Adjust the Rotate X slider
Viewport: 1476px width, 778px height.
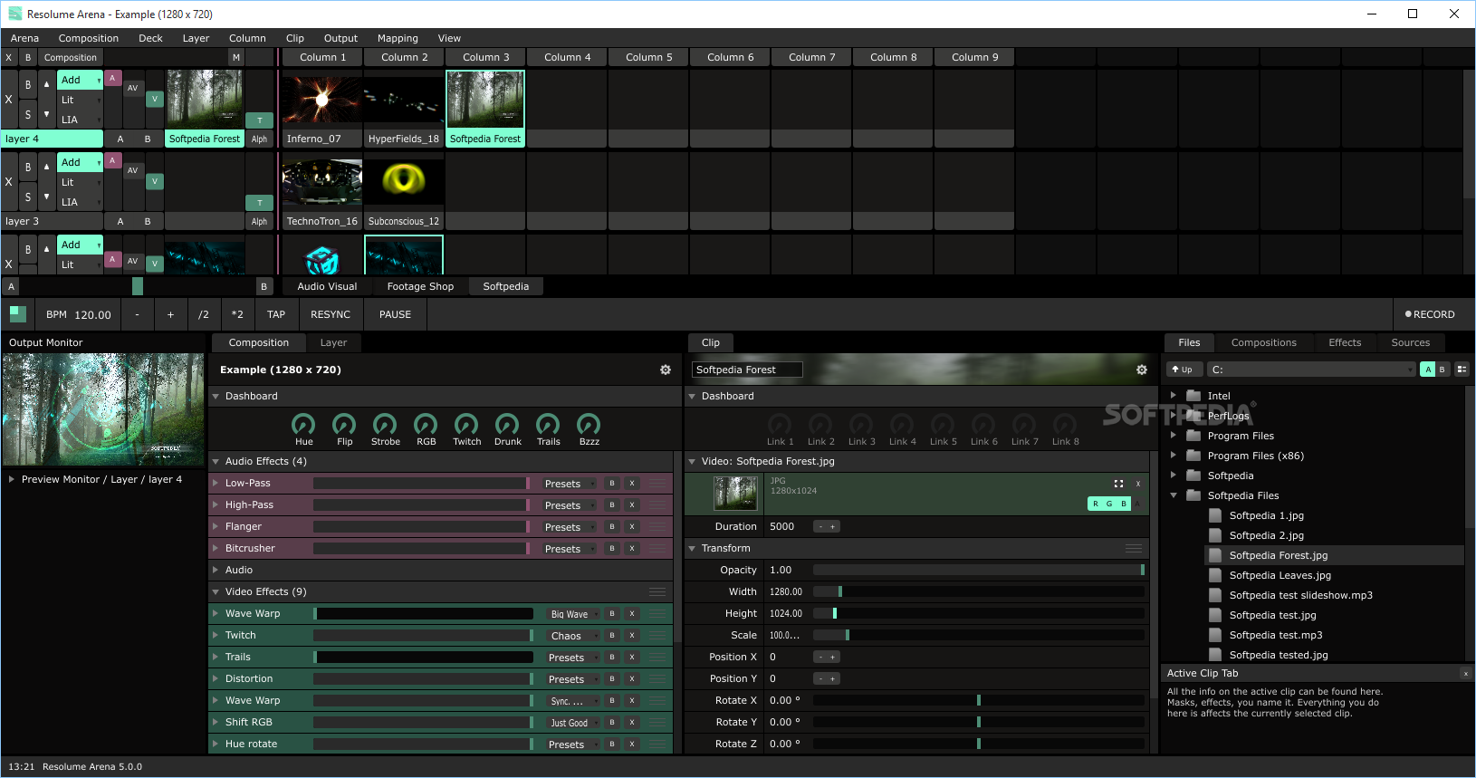[979, 700]
